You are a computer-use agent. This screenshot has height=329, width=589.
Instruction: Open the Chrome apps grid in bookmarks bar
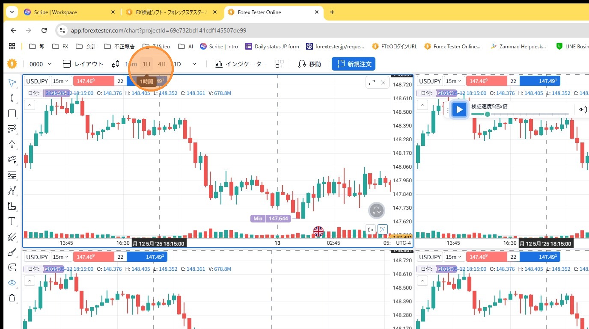pyautogui.click(x=12, y=46)
